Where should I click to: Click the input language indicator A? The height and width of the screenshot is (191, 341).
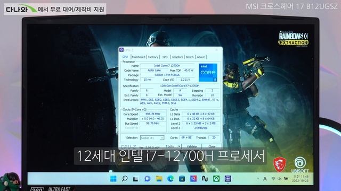pyautogui.click(x=265, y=179)
